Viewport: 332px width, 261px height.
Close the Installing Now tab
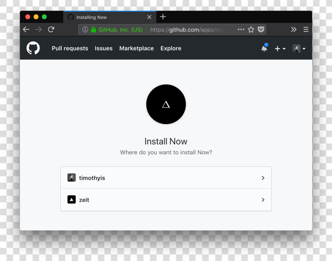point(149,17)
